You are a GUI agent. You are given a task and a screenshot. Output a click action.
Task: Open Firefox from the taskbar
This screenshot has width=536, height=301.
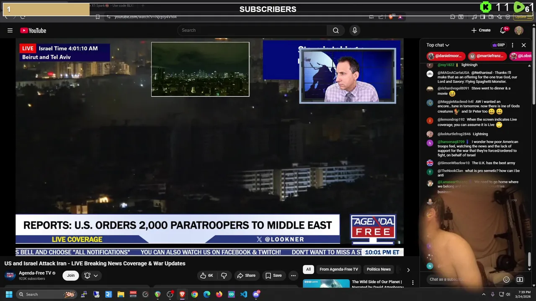click(219, 294)
